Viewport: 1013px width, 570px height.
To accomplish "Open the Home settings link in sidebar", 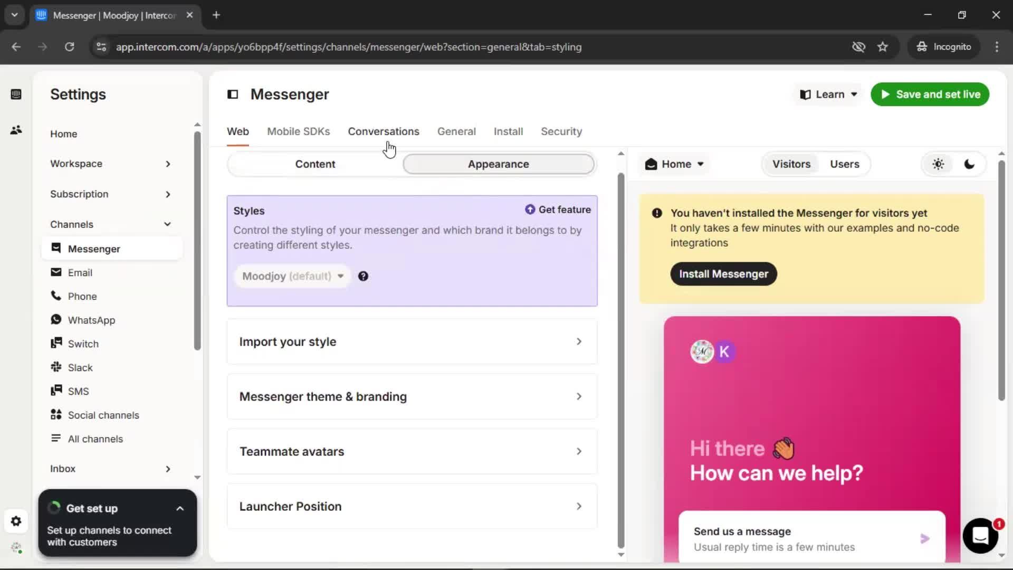I will tap(64, 134).
